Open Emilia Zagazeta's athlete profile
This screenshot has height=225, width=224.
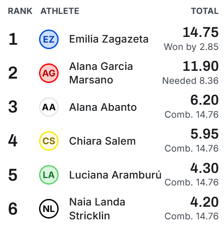coord(109,39)
